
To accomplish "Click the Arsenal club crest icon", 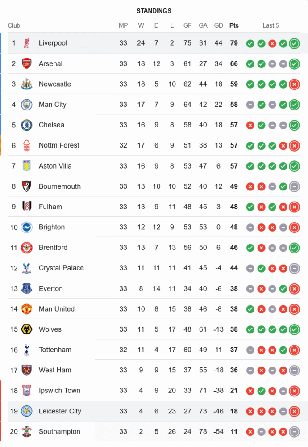I will (27, 64).
